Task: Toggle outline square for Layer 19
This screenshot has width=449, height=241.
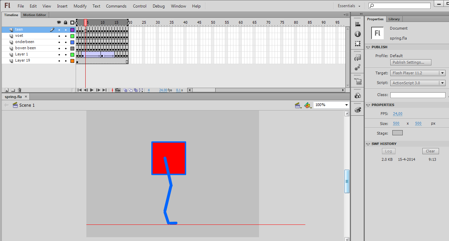Action: 72,61
